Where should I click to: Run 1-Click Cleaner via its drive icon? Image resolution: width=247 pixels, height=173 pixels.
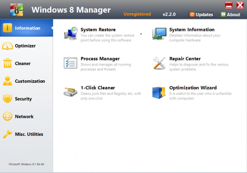tap(70, 92)
